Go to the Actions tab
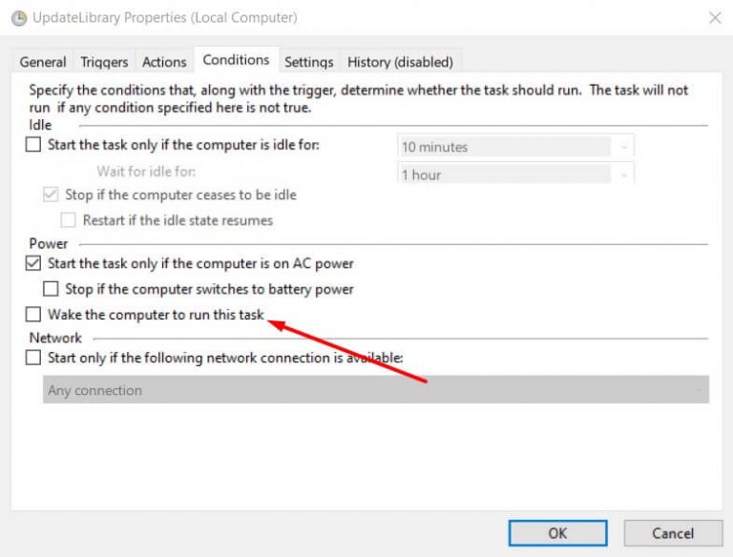Screen dimensions: 733x557 tap(164, 62)
